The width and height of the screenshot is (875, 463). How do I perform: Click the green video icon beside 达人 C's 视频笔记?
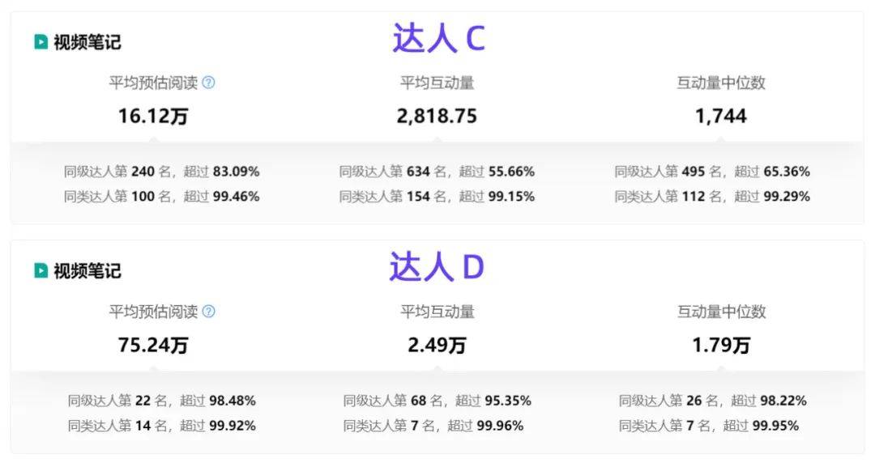[41, 42]
